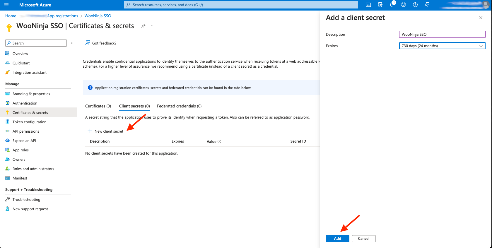Image resolution: width=492 pixels, height=248 pixels.
Task: Click the App roles icon
Action: point(7,150)
